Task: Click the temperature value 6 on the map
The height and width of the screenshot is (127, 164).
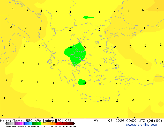Action: [143, 10]
